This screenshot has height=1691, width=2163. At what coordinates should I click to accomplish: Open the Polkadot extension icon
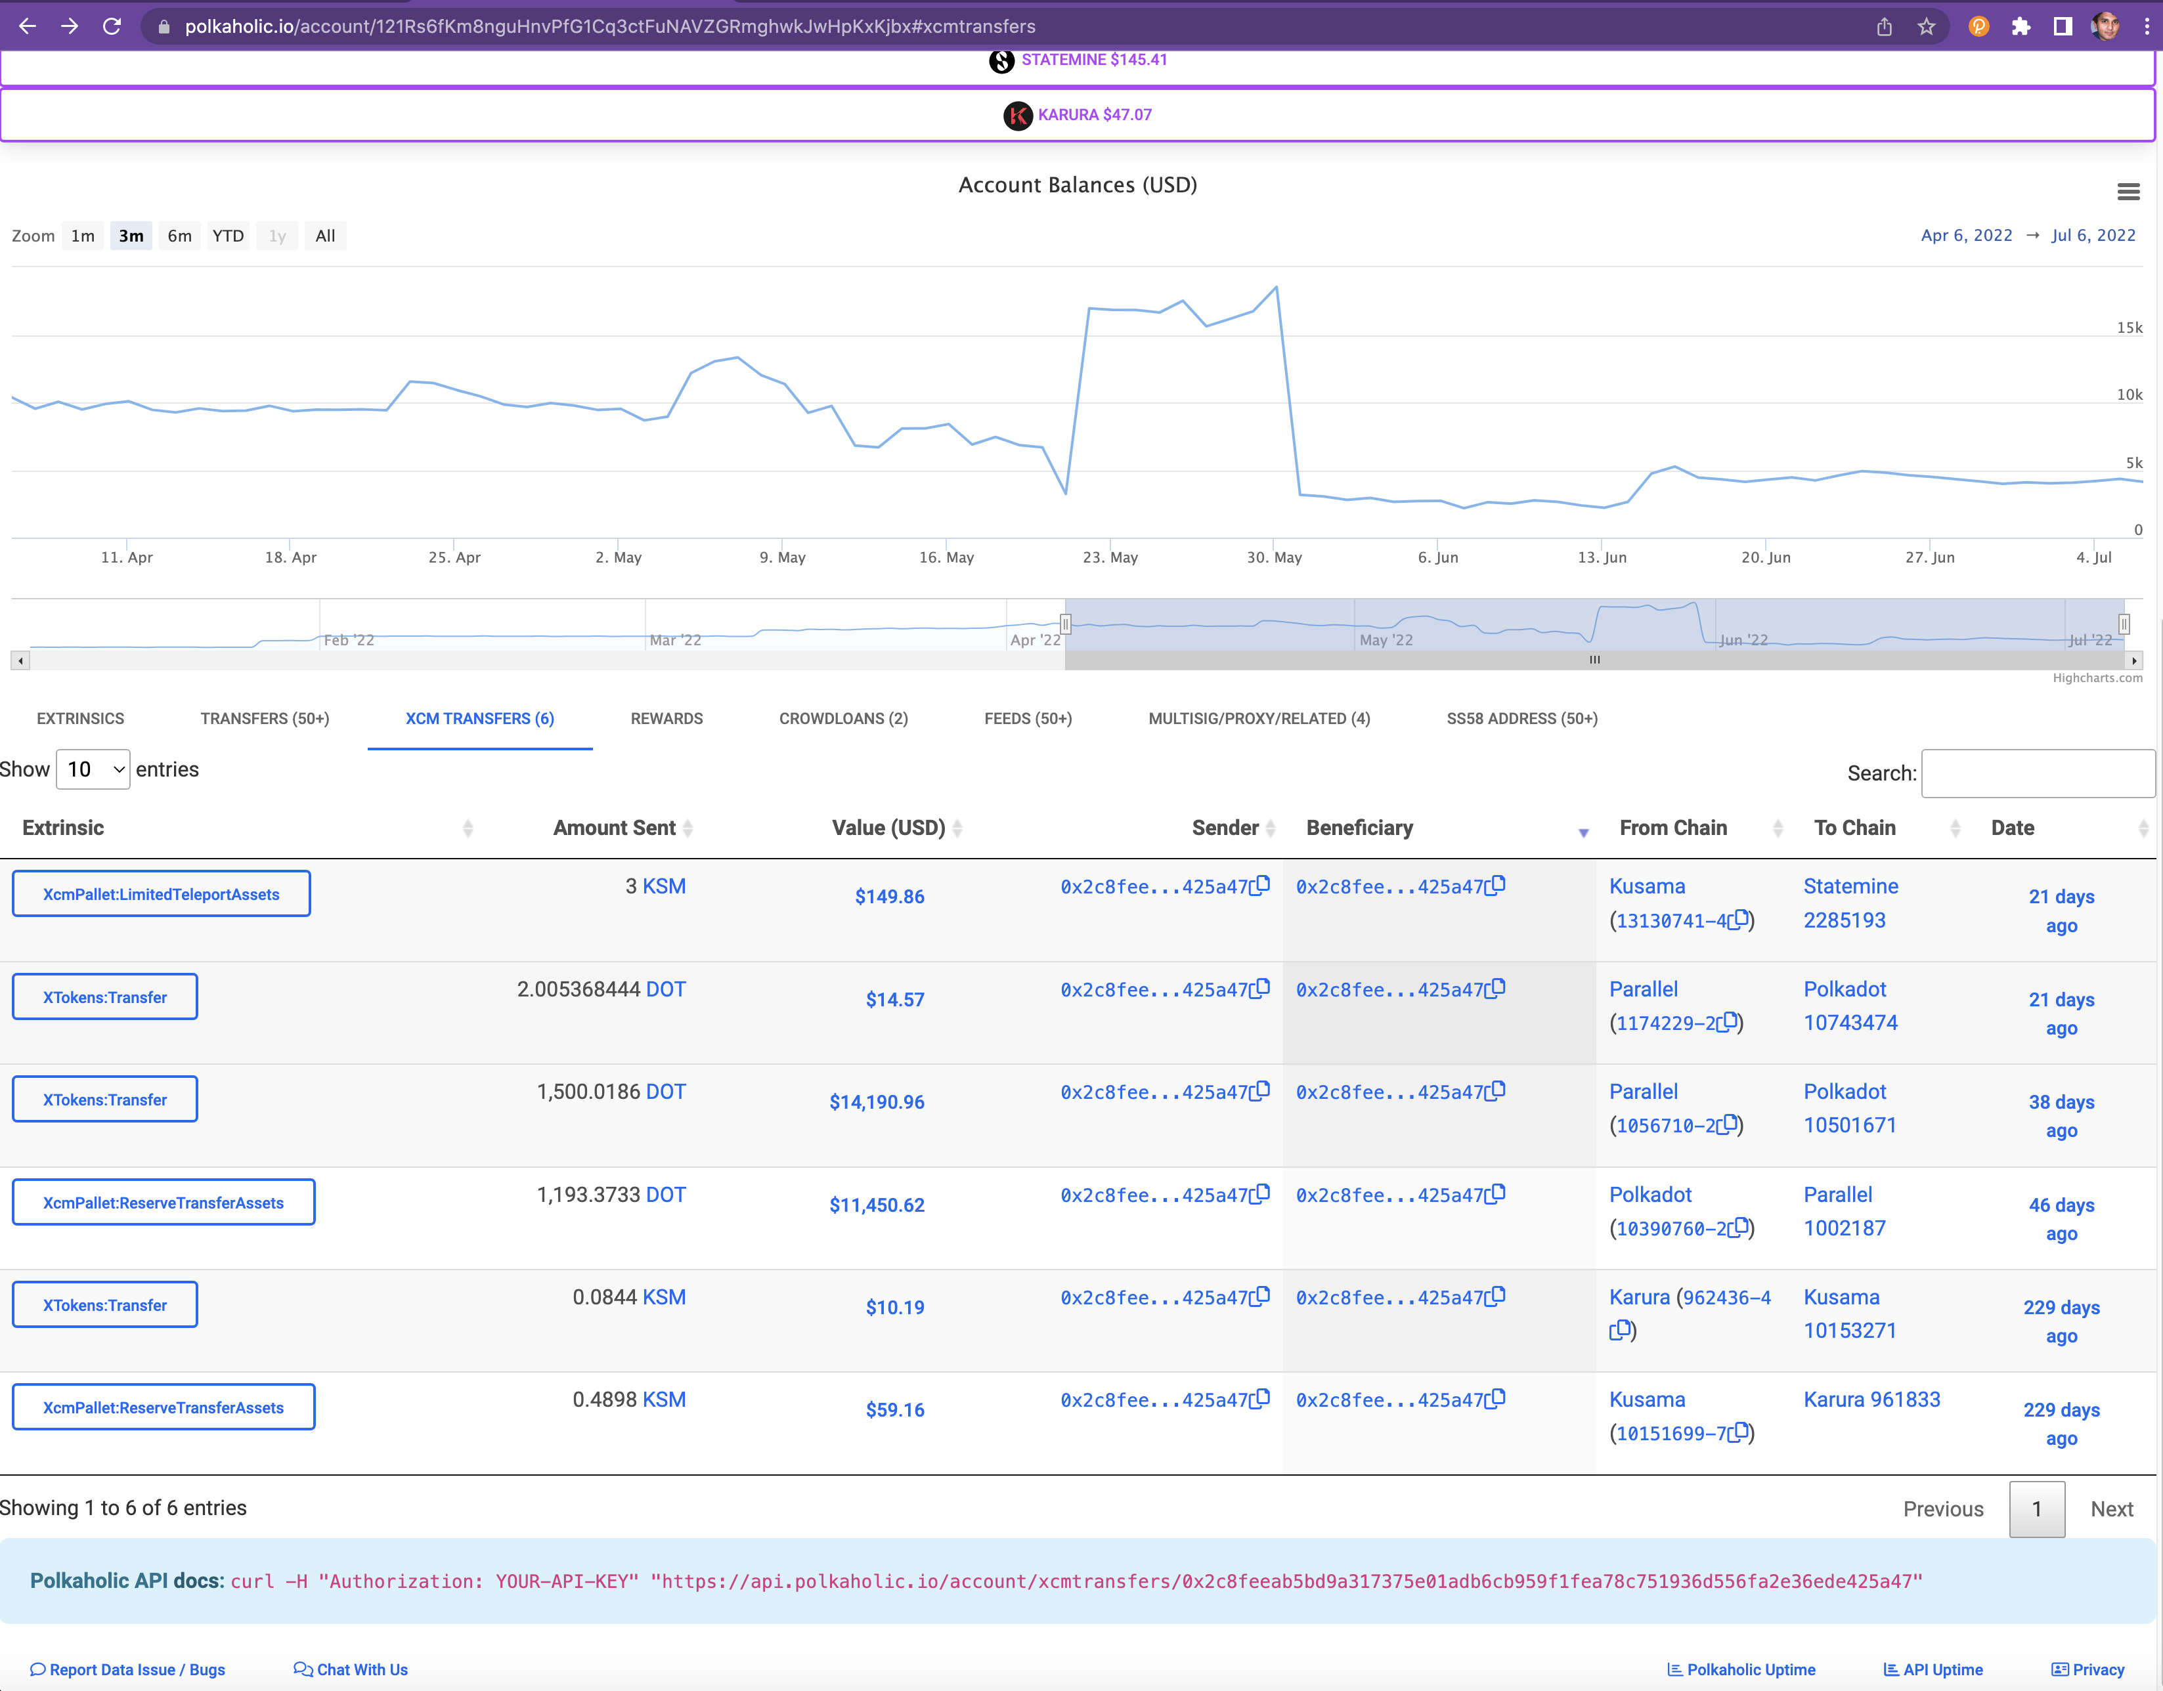tap(1978, 27)
